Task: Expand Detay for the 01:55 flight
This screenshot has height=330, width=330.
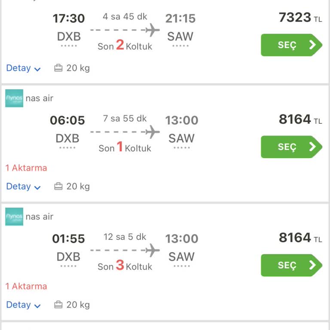Action: point(23,305)
